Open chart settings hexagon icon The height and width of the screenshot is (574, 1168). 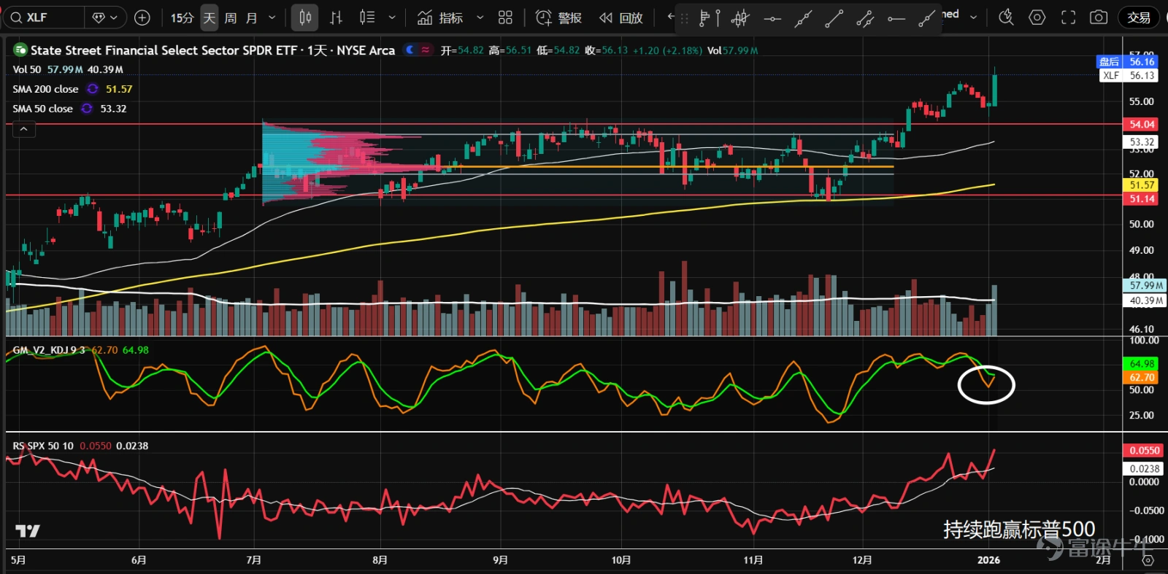click(x=1037, y=18)
